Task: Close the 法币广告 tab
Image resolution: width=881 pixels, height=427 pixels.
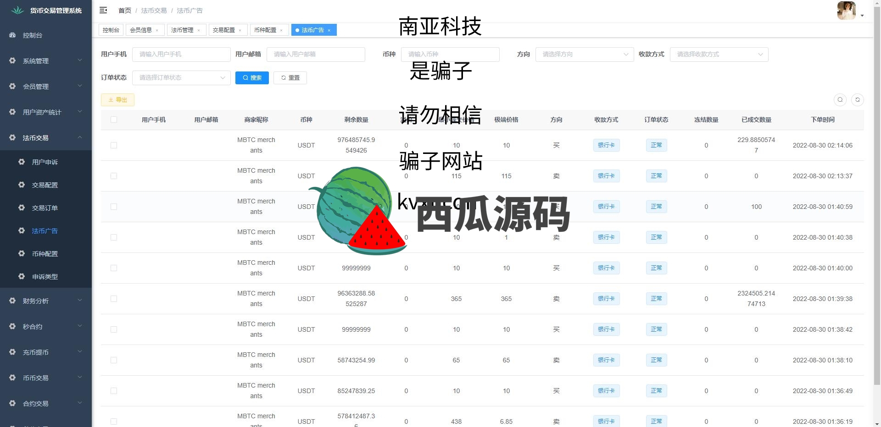Action: click(x=329, y=30)
